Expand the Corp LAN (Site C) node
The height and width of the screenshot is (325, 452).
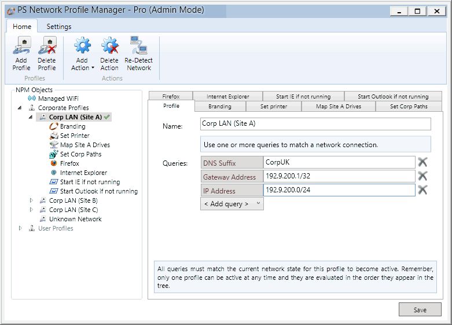coord(31,210)
